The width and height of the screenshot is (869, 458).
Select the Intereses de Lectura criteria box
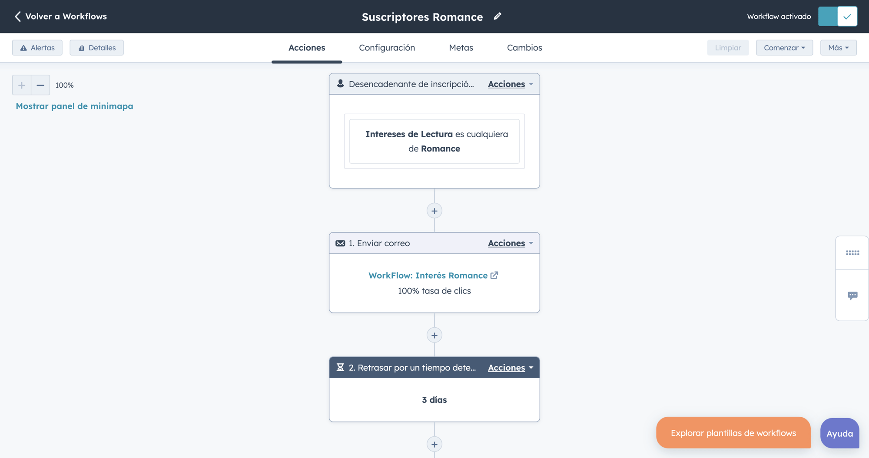434,142
